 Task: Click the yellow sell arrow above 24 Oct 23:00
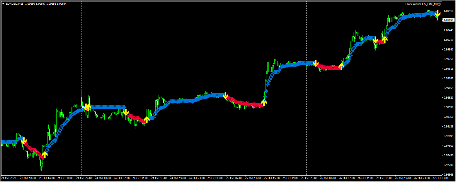click(226, 95)
